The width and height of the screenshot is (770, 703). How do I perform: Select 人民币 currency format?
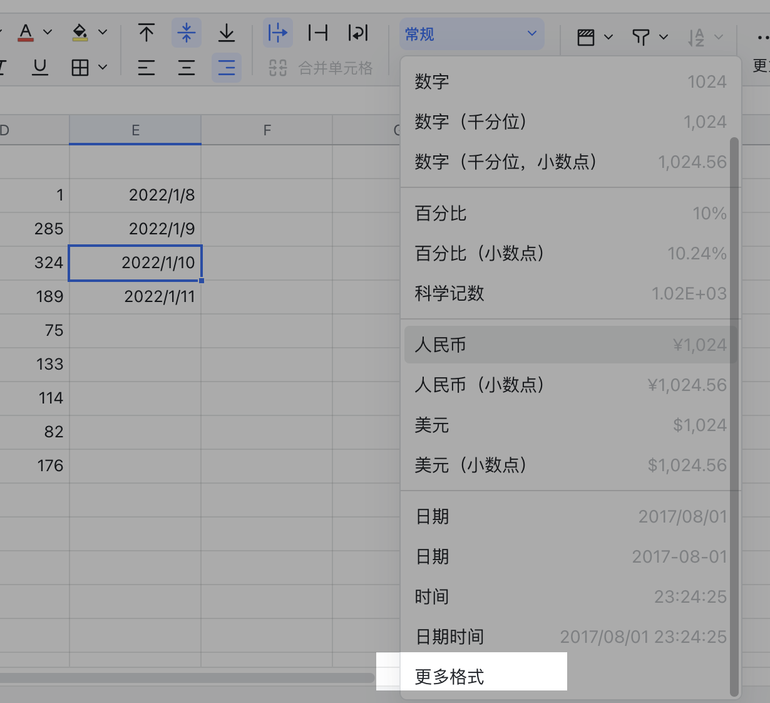point(570,345)
